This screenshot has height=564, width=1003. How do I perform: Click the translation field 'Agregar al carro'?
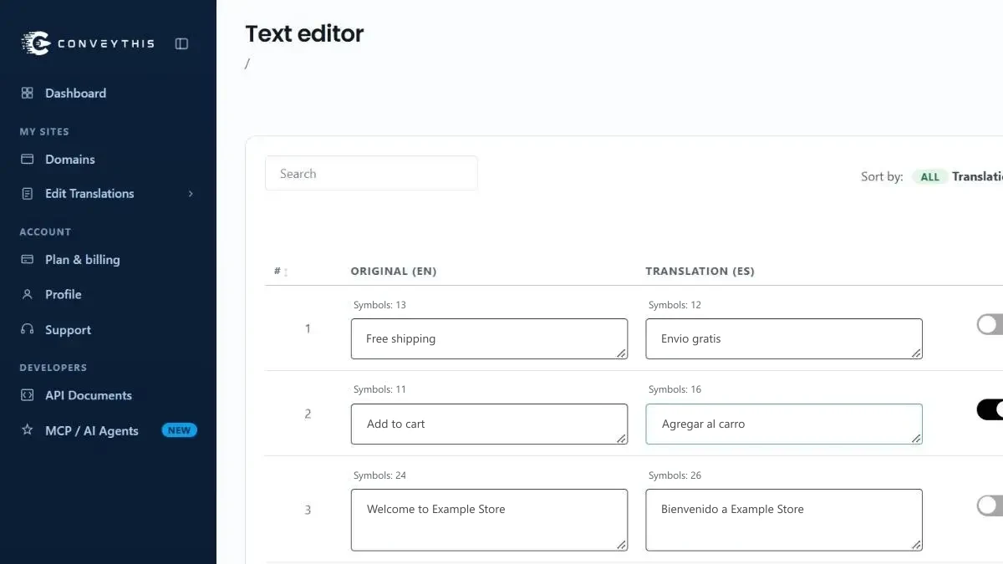pyautogui.click(x=784, y=424)
